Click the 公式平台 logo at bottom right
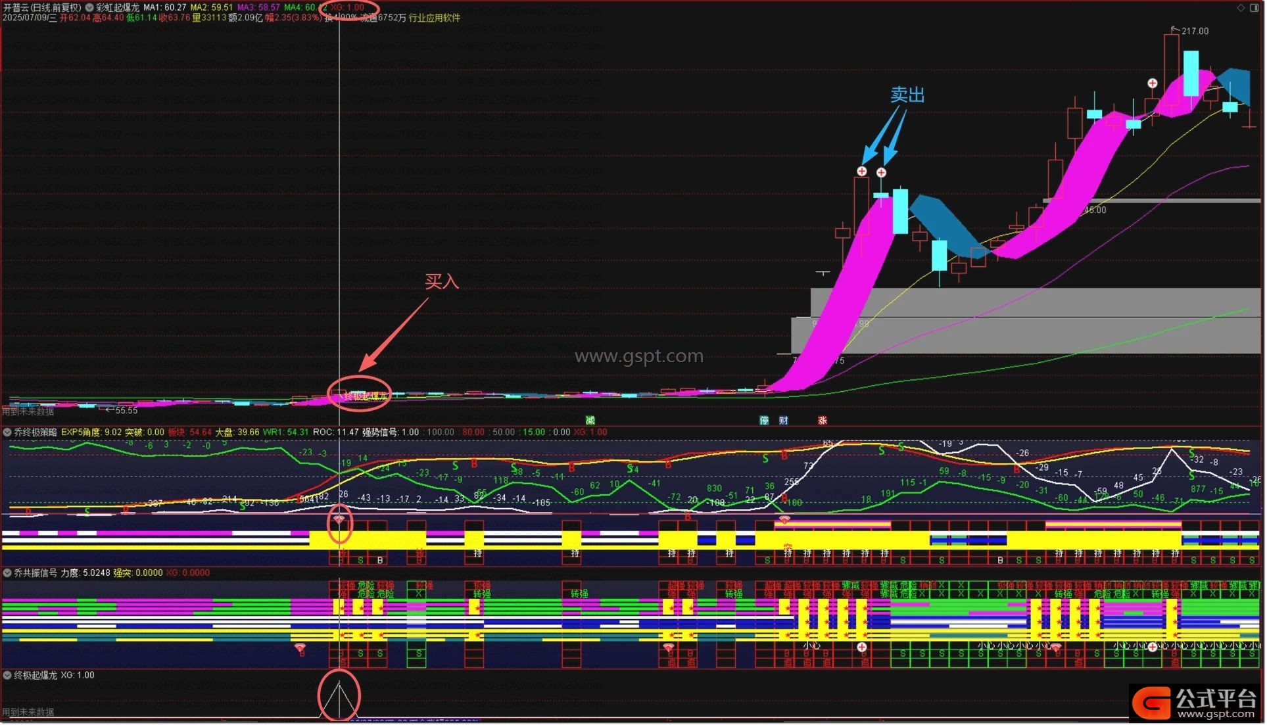Image resolution: width=1267 pixels, height=725 pixels. tap(1197, 703)
